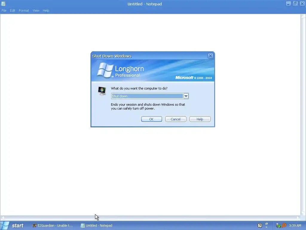Open the language bar options arrow

click(x=267, y=227)
